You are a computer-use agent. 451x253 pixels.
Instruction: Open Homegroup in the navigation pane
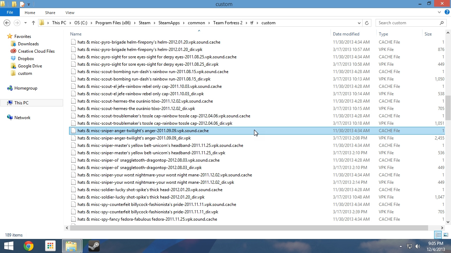tap(26, 88)
